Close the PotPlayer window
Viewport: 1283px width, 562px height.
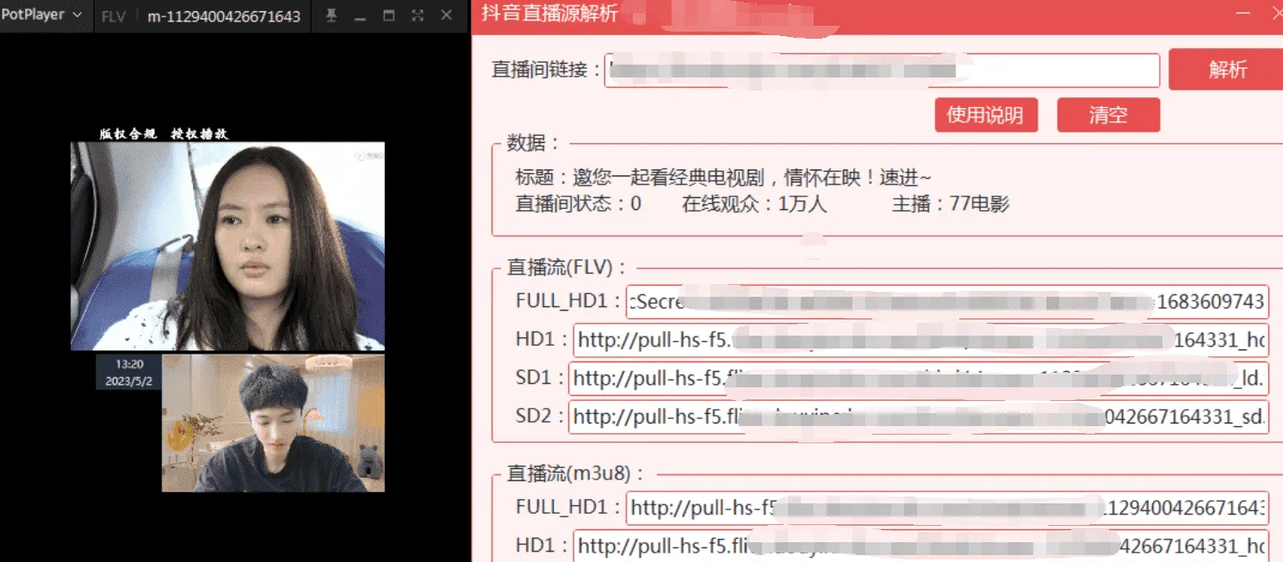click(446, 15)
